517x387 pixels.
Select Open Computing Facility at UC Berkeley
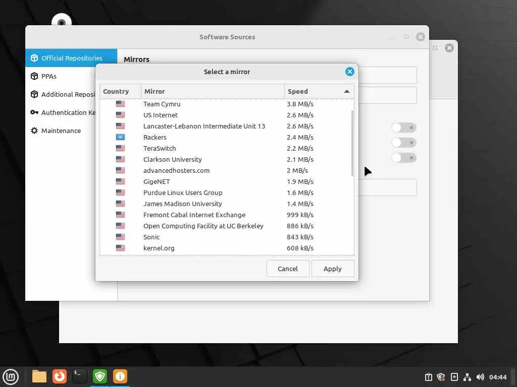click(x=227, y=226)
